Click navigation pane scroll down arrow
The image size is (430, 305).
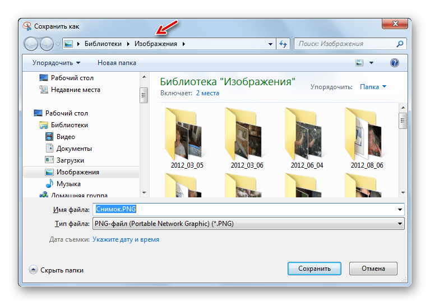(x=144, y=193)
